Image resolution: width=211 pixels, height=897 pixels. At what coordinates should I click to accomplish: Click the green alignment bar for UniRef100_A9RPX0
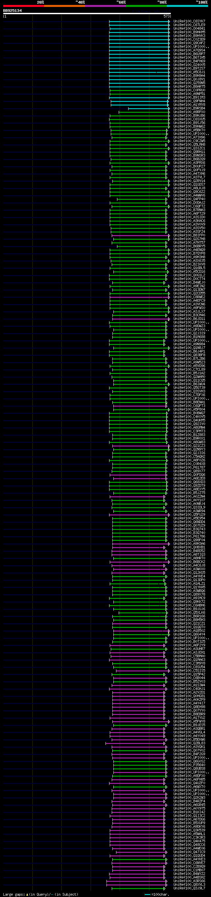click(x=145, y=112)
